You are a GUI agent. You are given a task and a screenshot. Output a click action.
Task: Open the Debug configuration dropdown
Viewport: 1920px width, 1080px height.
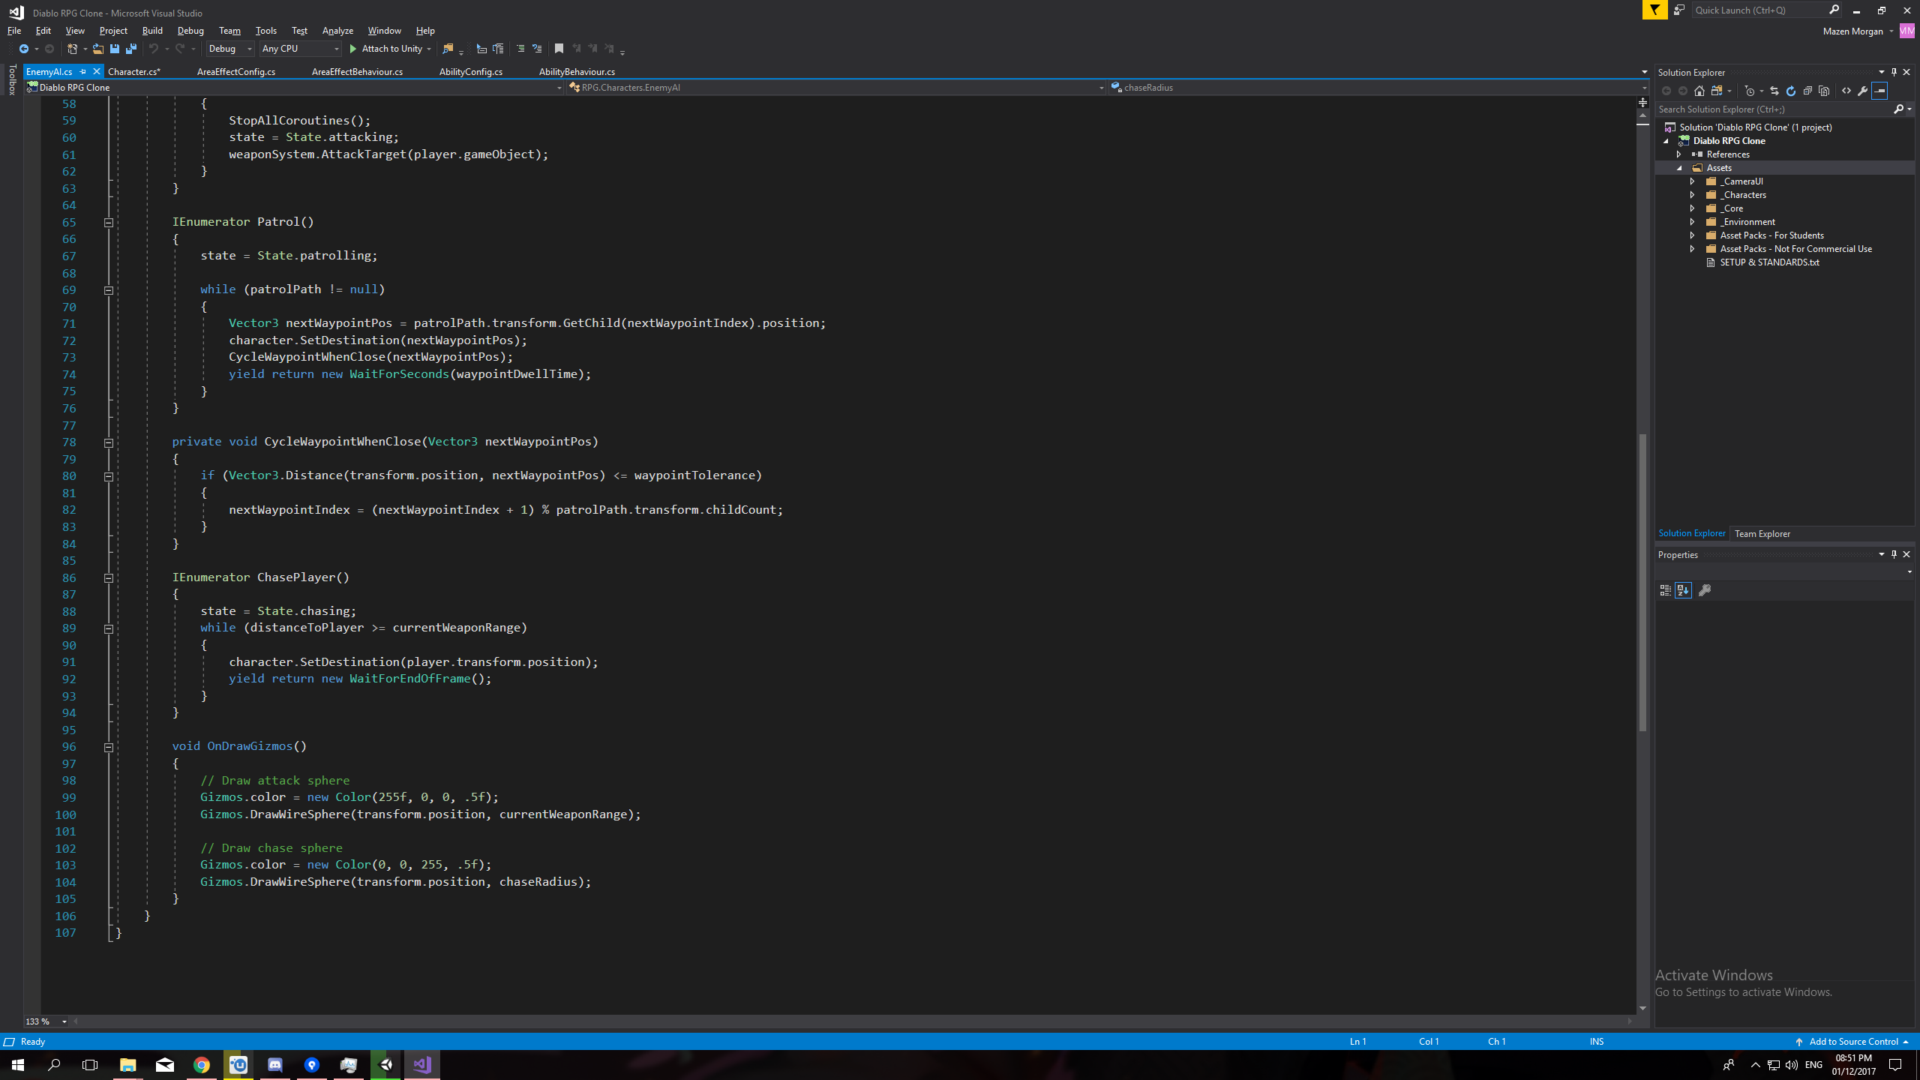coord(230,49)
